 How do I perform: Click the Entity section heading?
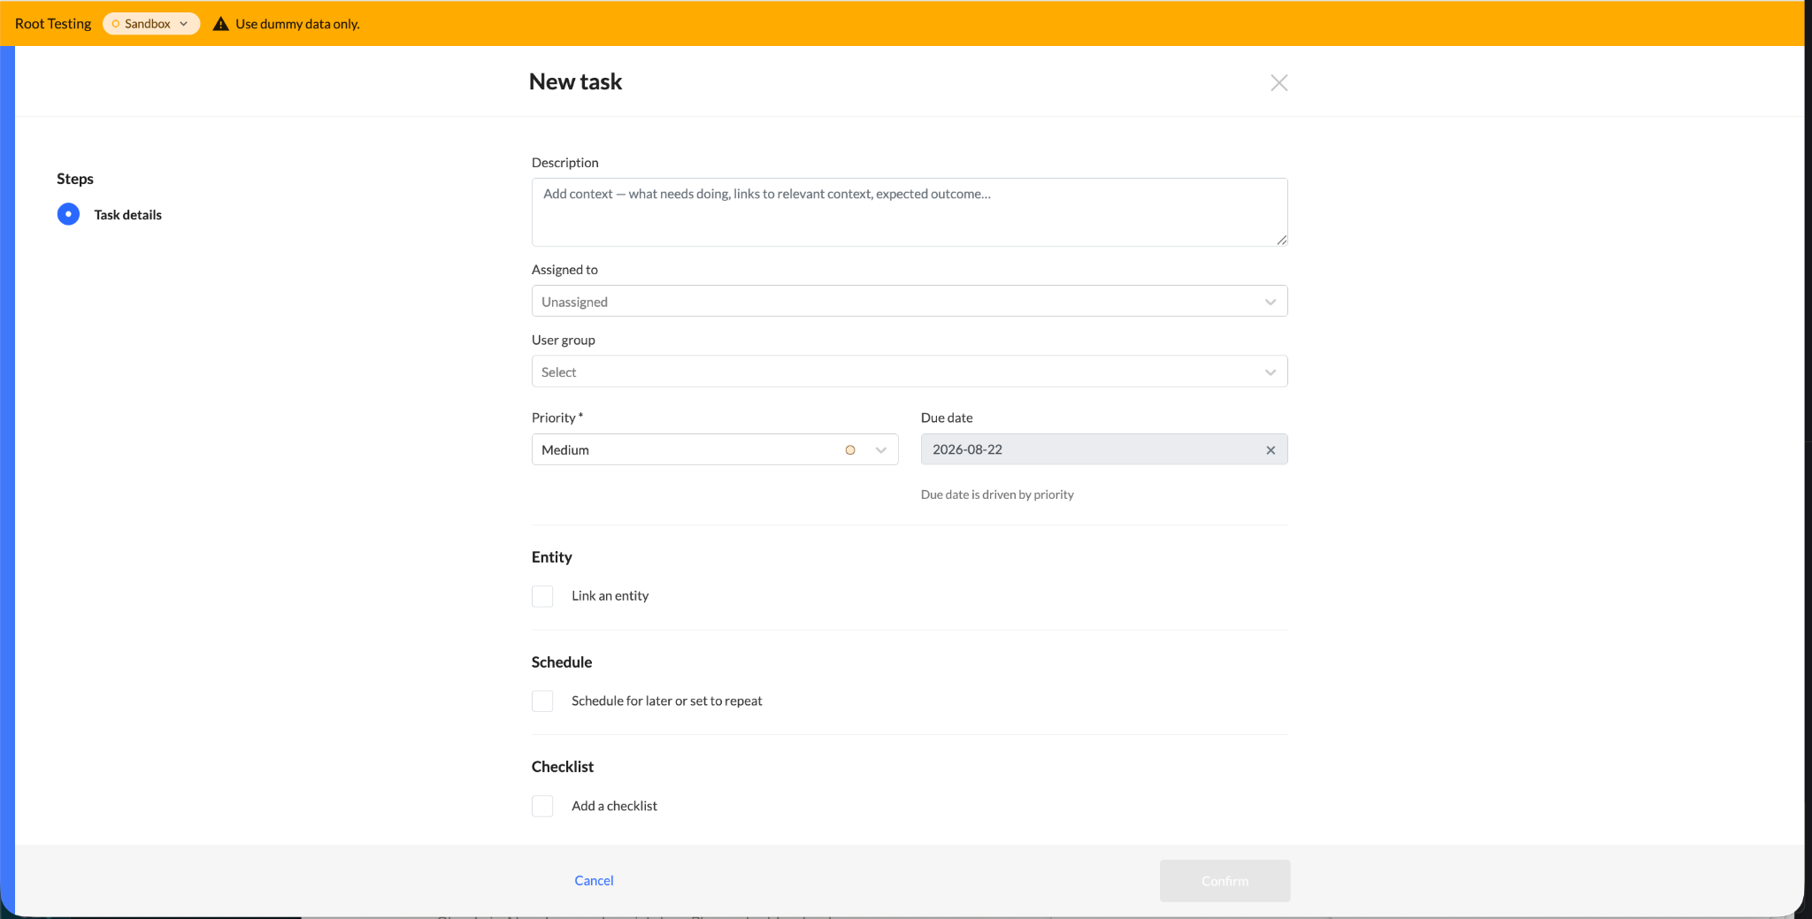552,557
